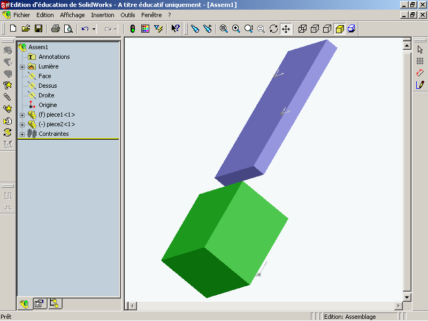Open the Fichier menu

[x=21, y=15]
